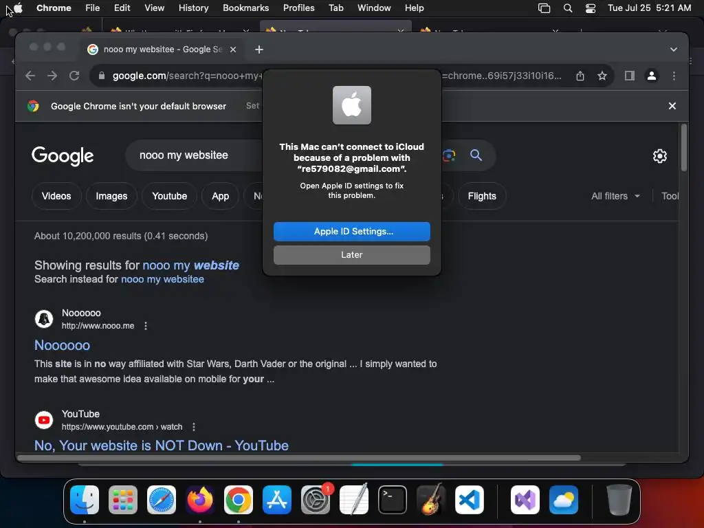This screenshot has width=704, height=528.
Task: Open the History menu
Action: click(x=193, y=8)
